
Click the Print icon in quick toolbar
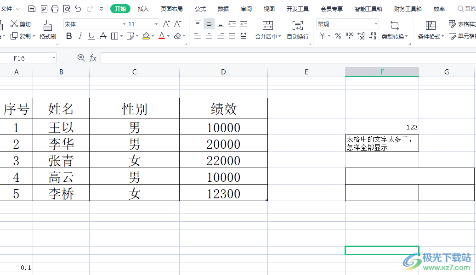tap(55, 9)
